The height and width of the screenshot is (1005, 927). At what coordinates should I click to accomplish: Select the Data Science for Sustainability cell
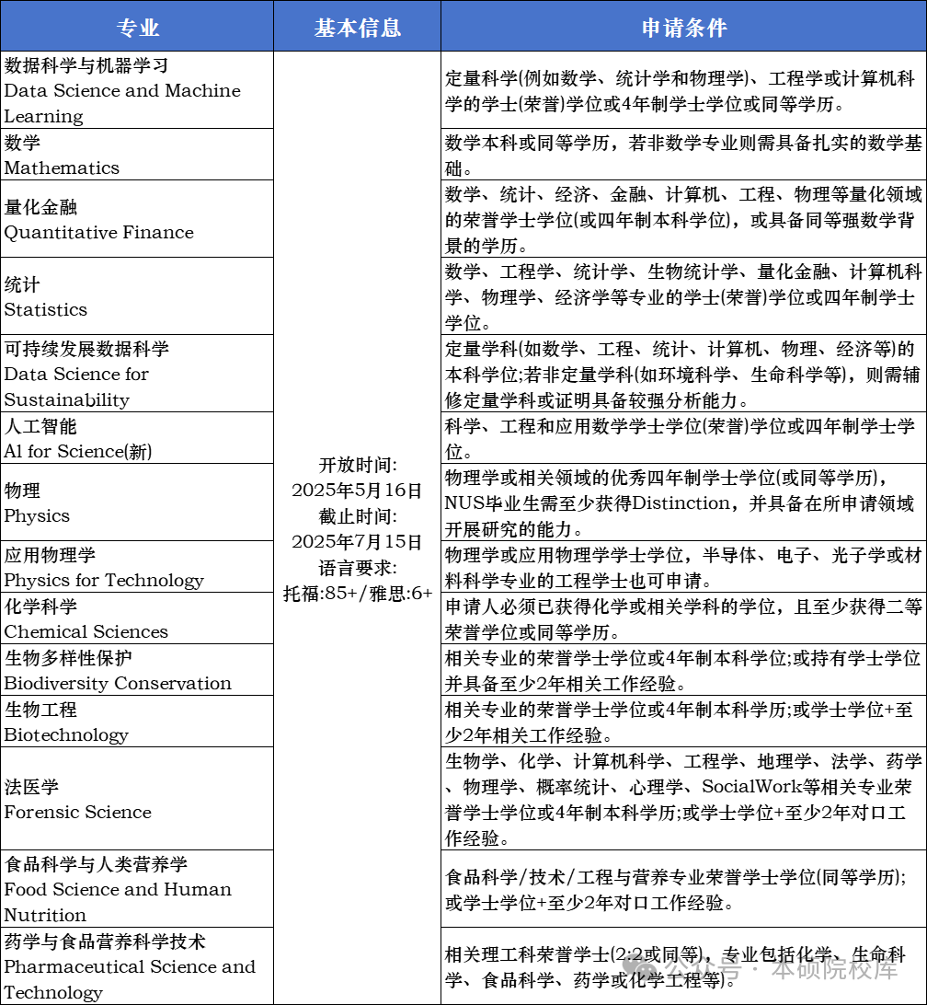(x=137, y=374)
